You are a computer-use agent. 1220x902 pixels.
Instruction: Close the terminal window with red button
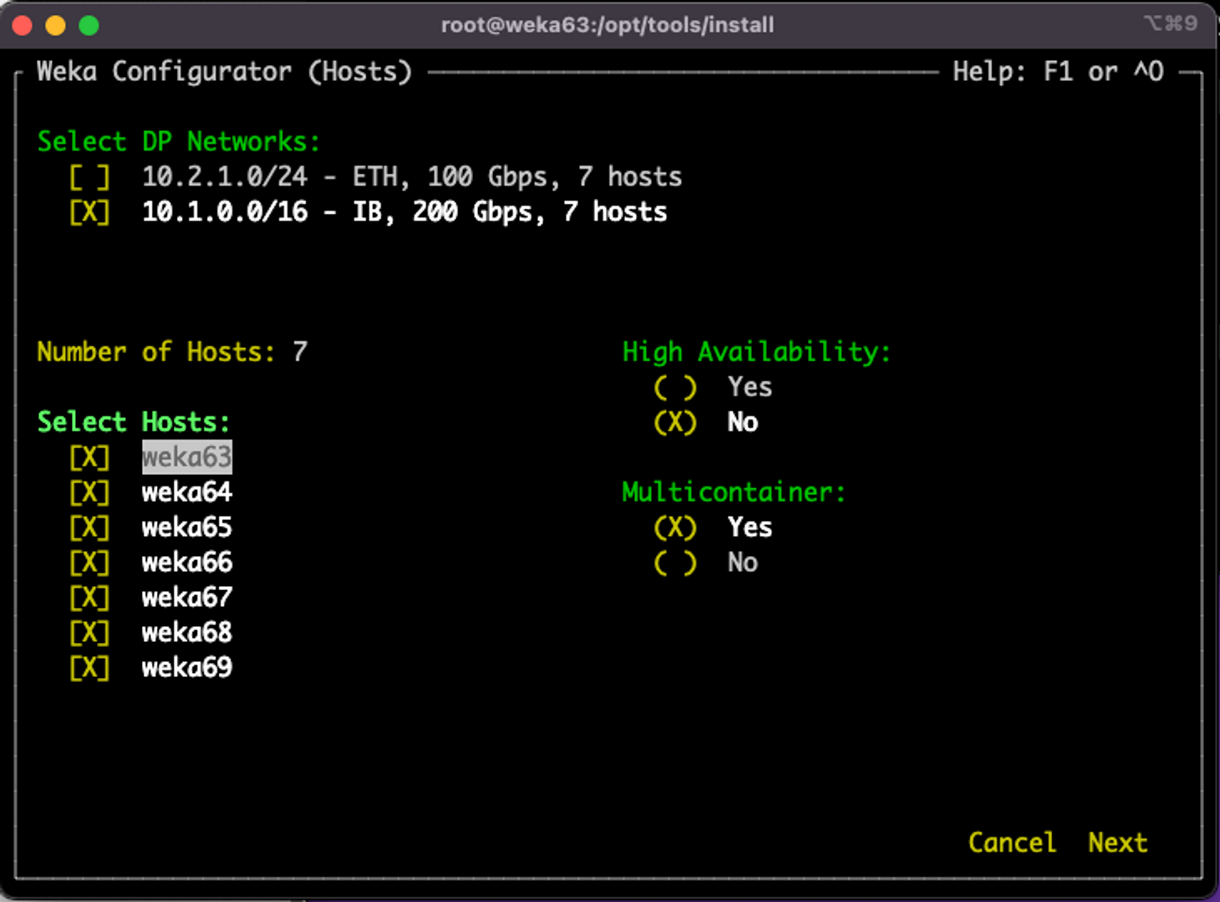(x=23, y=26)
